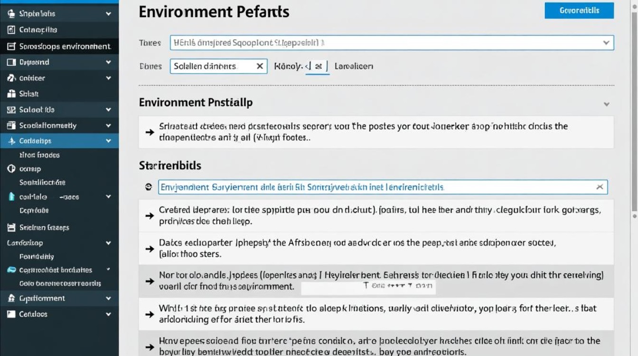Viewport: 638px width, 356px height.
Task: Clear the Starirenbids search field with X
Action: click(600, 187)
